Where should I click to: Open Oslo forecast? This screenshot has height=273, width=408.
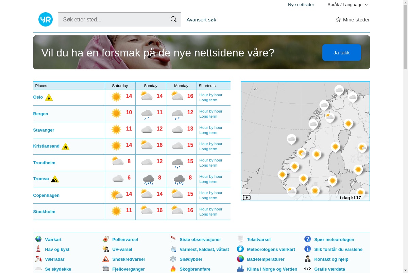(x=38, y=97)
